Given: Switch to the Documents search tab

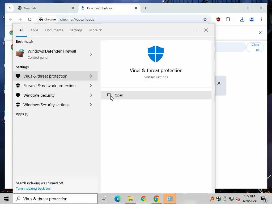Looking at the screenshot, I should tap(54, 30).
